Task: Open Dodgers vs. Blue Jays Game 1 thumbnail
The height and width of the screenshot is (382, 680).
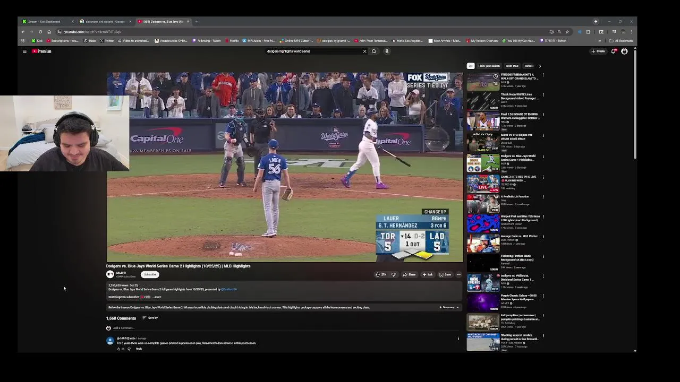Action: 483,163
